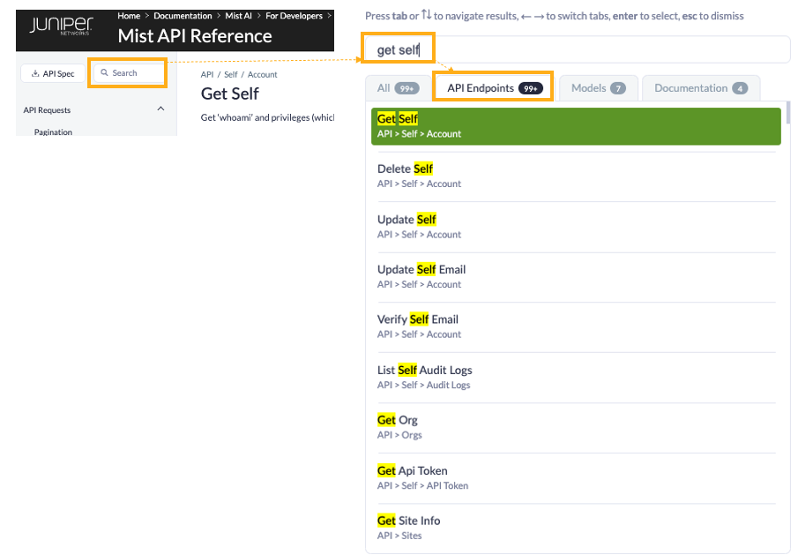Image resolution: width=798 pixels, height=555 pixels.
Task: Open the Documentation results tab
Action: coord(700,88)
